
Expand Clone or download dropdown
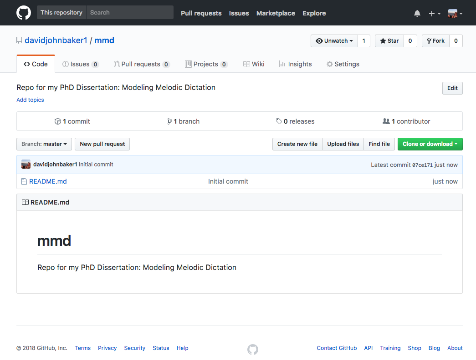[430, 144]
